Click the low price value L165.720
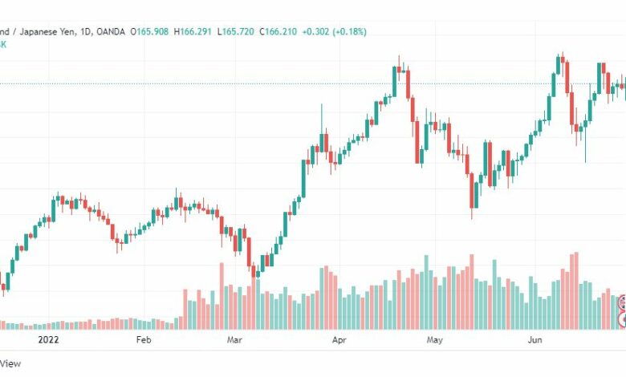 (x=235, y=31)
